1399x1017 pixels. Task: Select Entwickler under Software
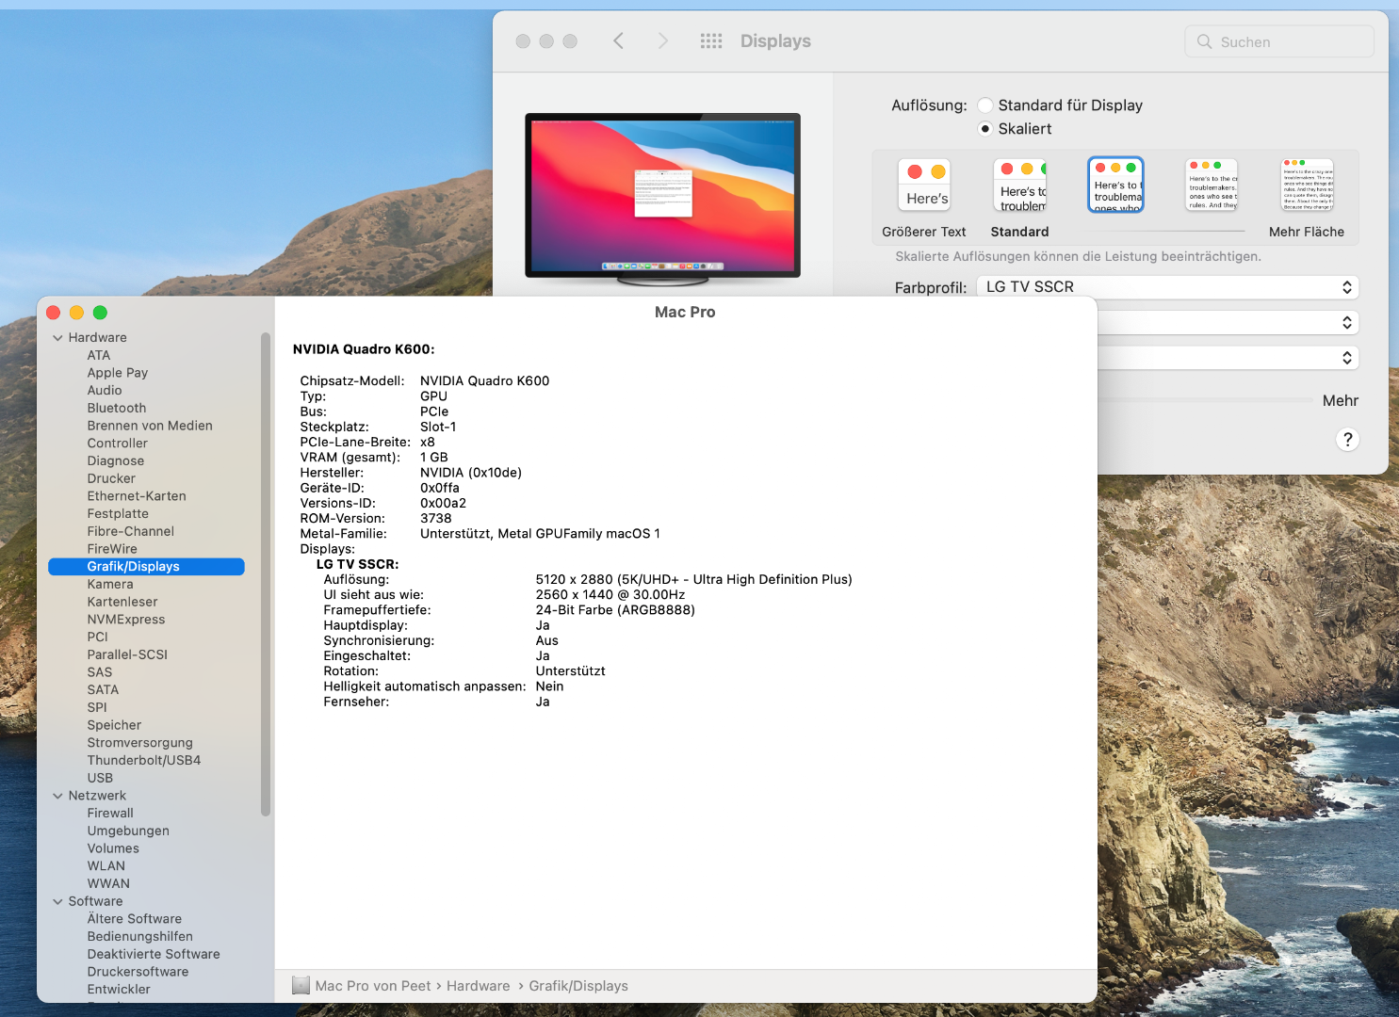(119, 990)
